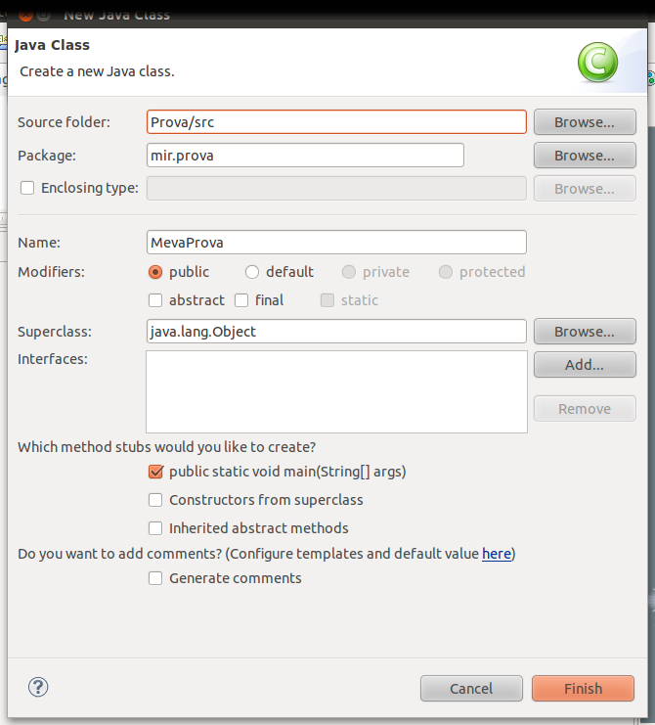Enable the Enclosing type checkbox
The height and width of the screenshot is (725, 655).
click(27, 188)
